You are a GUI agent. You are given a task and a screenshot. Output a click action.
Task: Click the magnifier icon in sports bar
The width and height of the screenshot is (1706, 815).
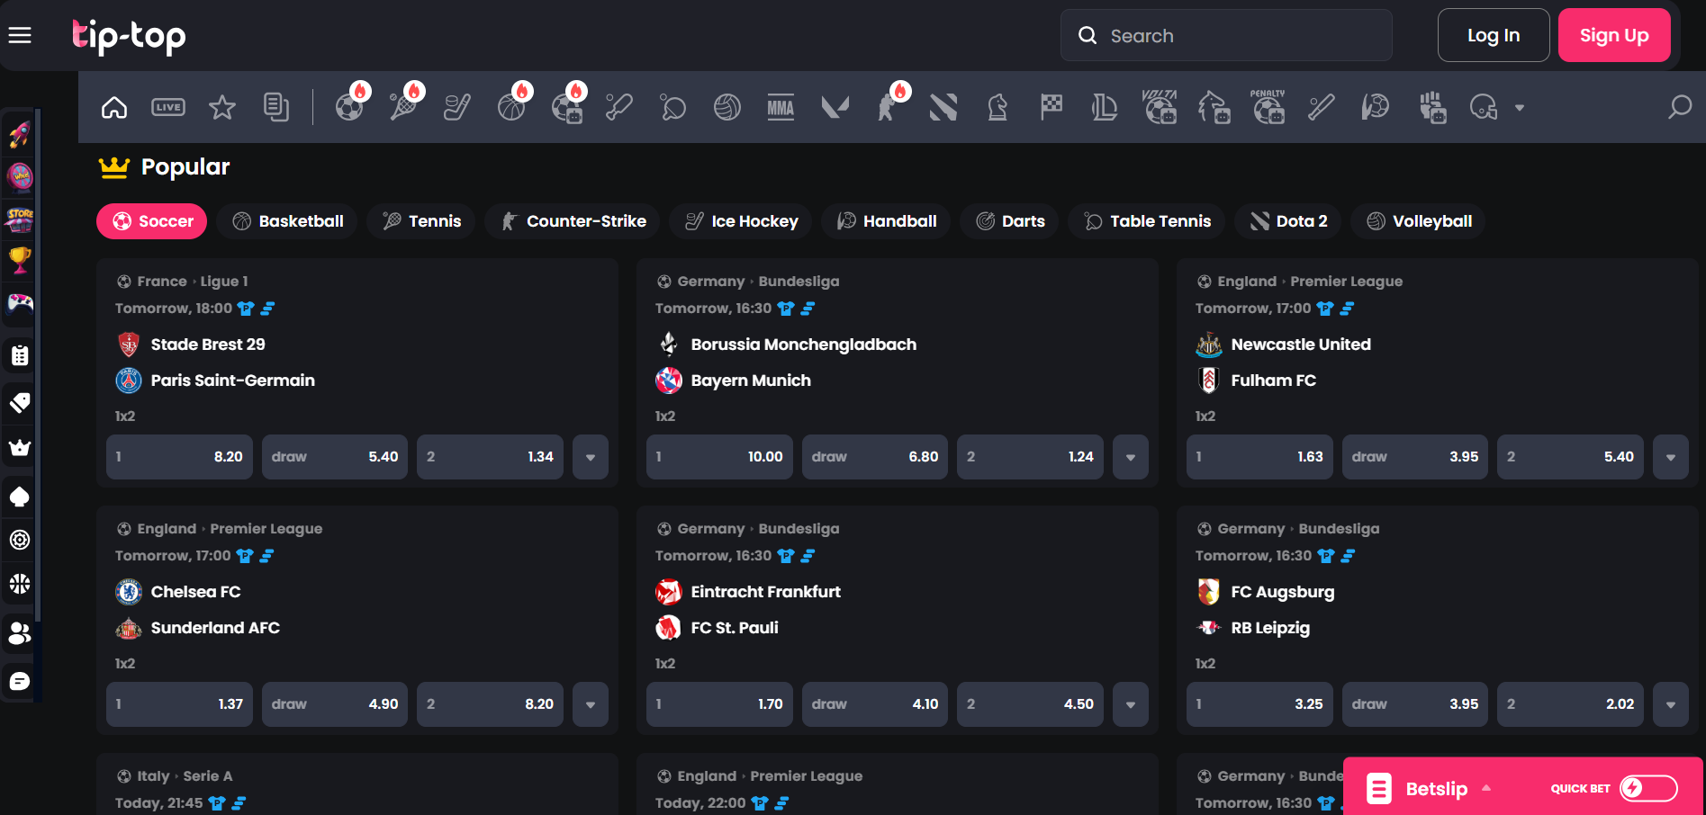(x=1679, y=108)
